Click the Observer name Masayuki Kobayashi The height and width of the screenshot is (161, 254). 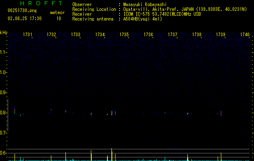coord(145,4)
